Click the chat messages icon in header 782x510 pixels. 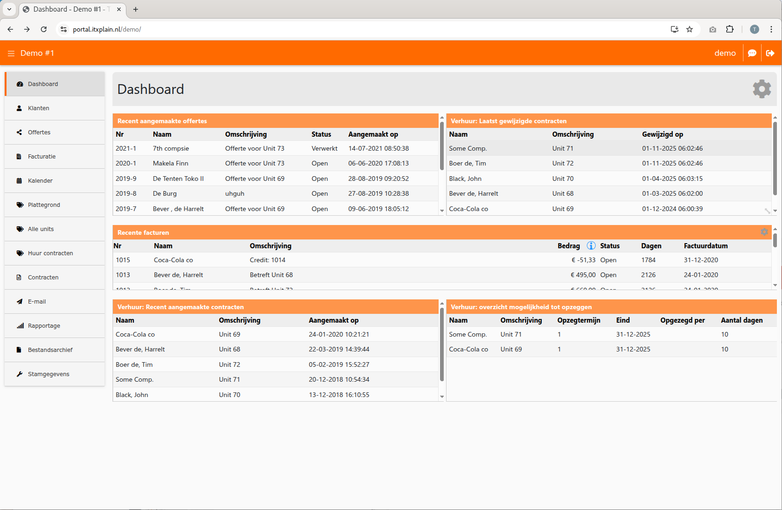tap(752, 53)
